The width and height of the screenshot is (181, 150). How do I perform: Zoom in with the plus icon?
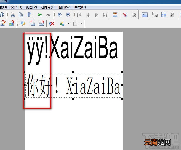pos(60,15)
